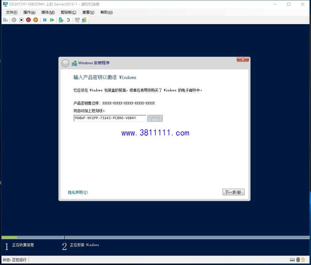This screenshot has width=311, height=265.
Task: Click the lock icon in status bar
Action: [x=303, y=260]
